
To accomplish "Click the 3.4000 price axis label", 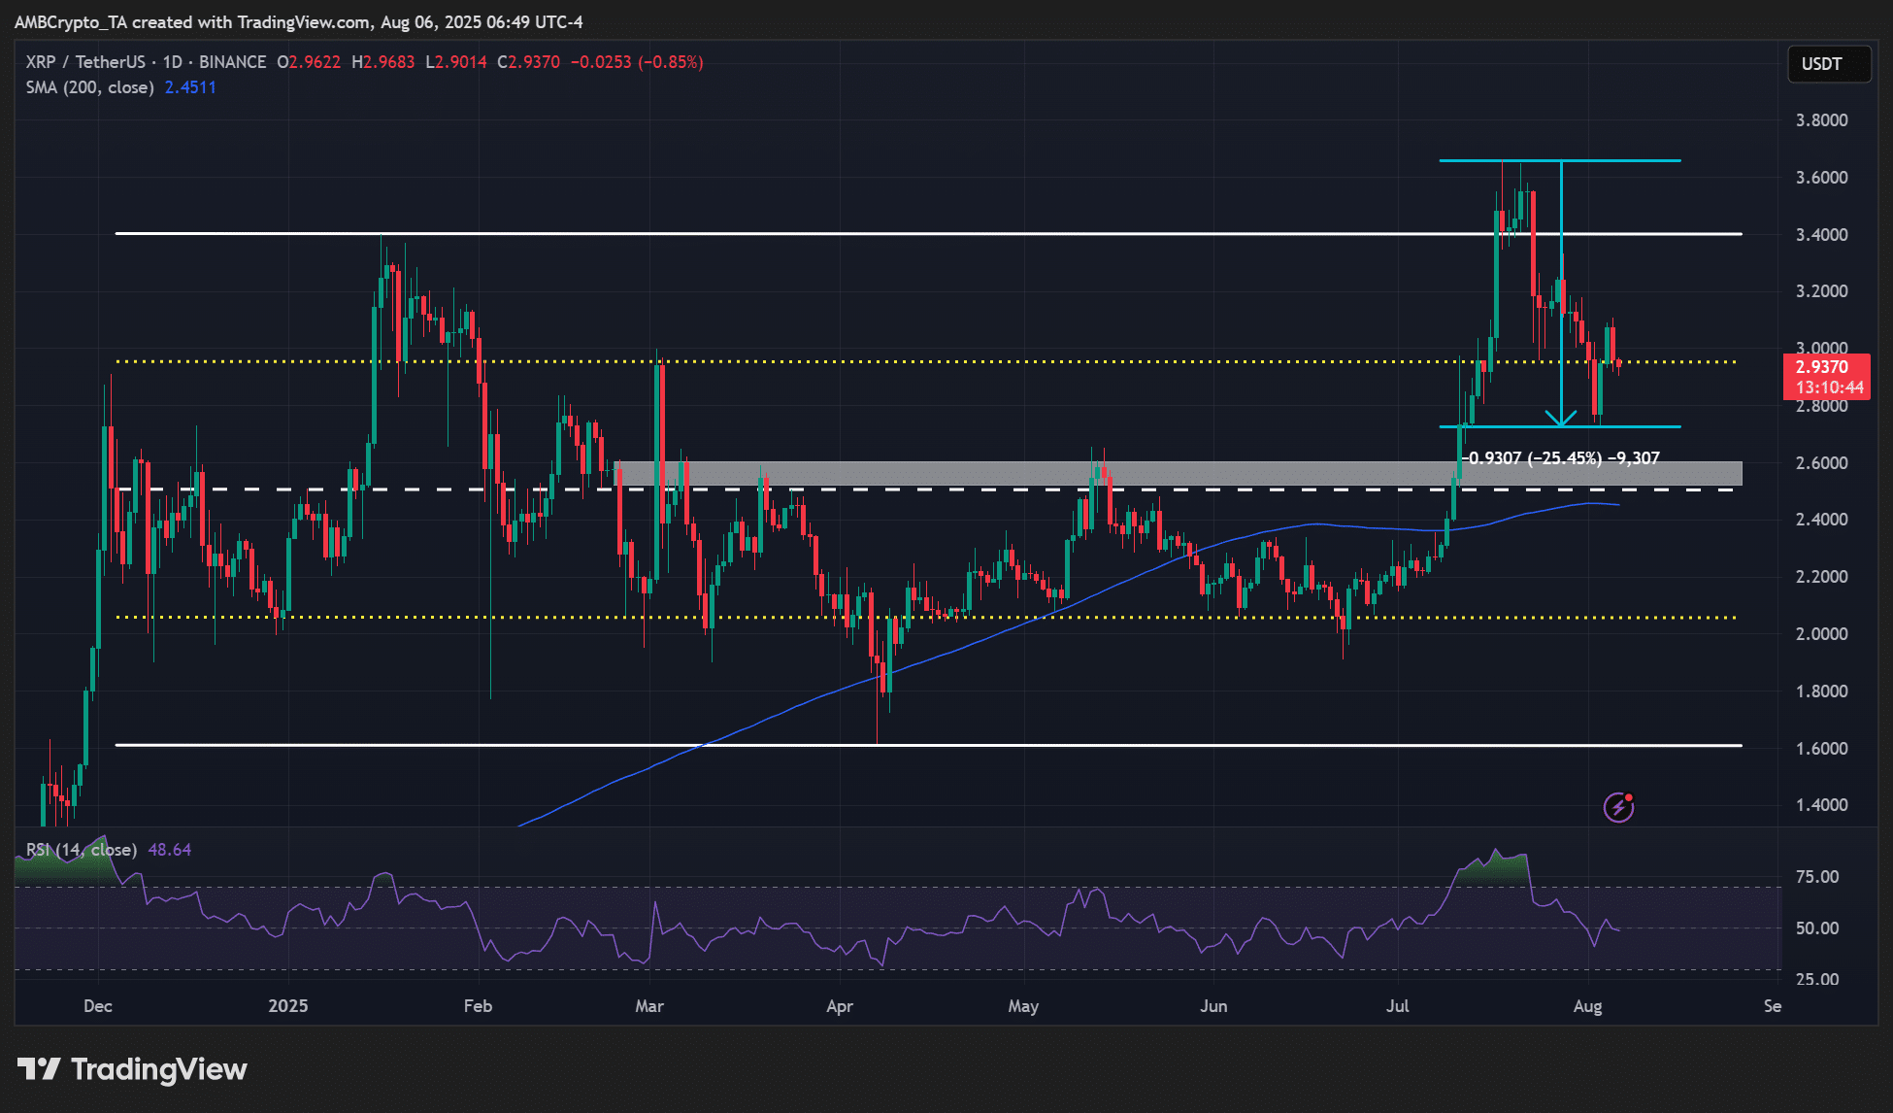I will [x=1821, y=234].
